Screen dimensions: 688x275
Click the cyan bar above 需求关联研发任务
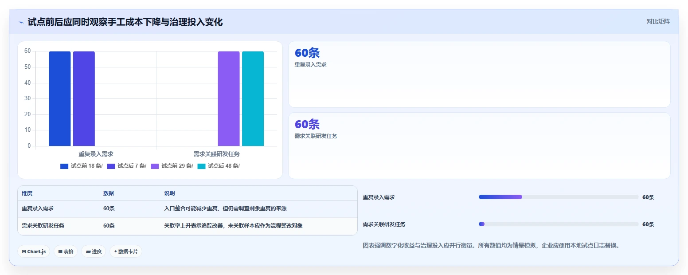253,98
